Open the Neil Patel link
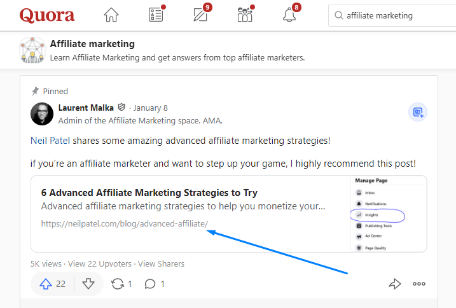Image resolution: width=456 pixels, height=308 pixels. point(50,141)
